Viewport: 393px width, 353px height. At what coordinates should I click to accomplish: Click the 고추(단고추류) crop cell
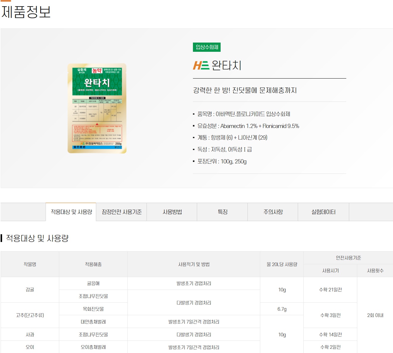[30, 315]
